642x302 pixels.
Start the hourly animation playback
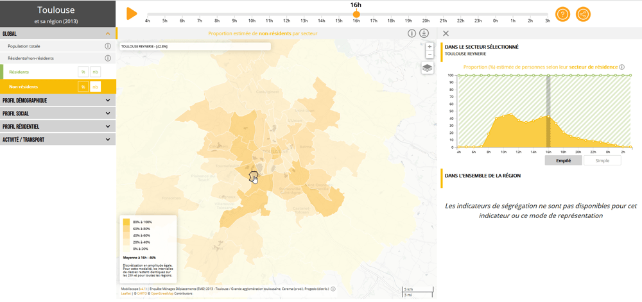click(132, 13)
